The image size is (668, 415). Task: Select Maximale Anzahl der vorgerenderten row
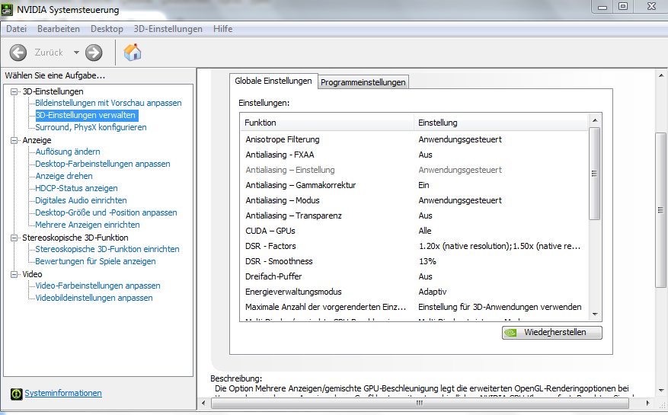click(414, 307)
